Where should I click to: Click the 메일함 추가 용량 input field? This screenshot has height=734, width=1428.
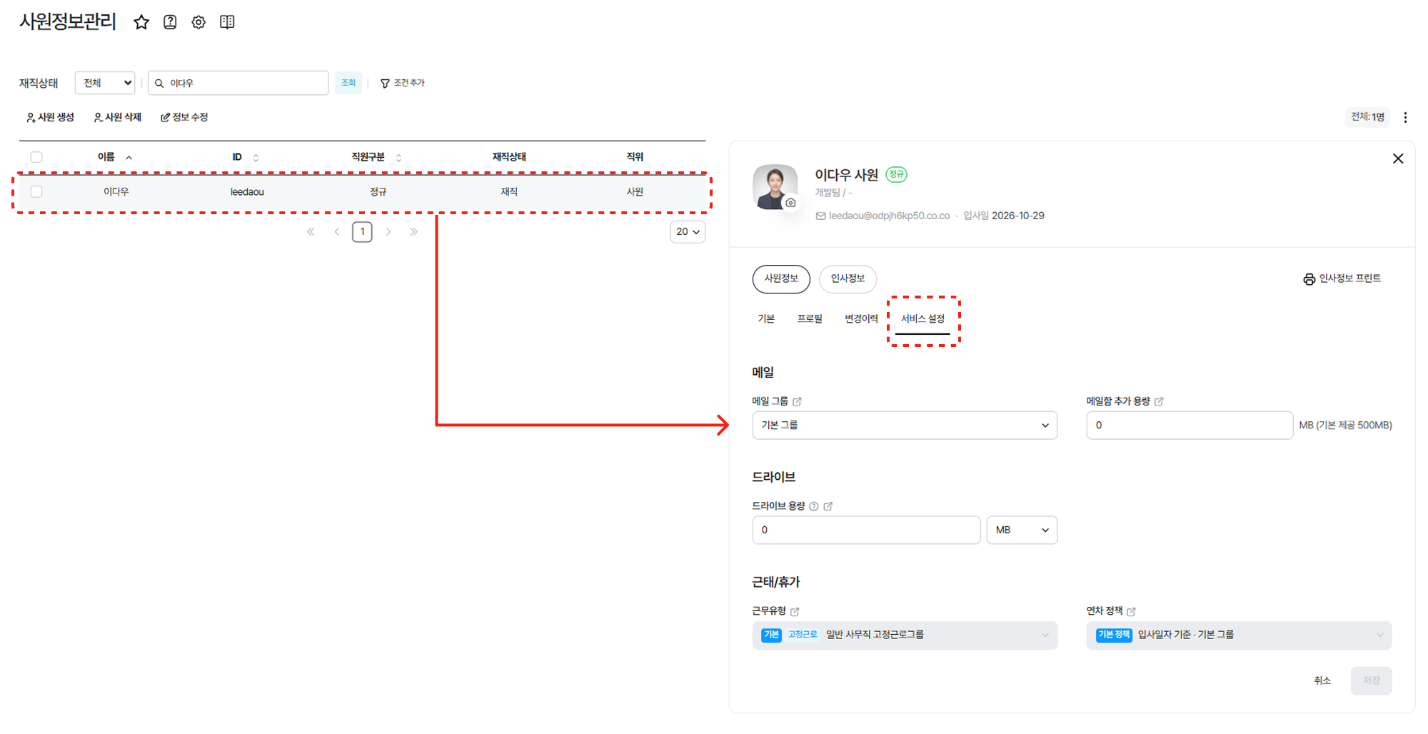click(1190, 425)
